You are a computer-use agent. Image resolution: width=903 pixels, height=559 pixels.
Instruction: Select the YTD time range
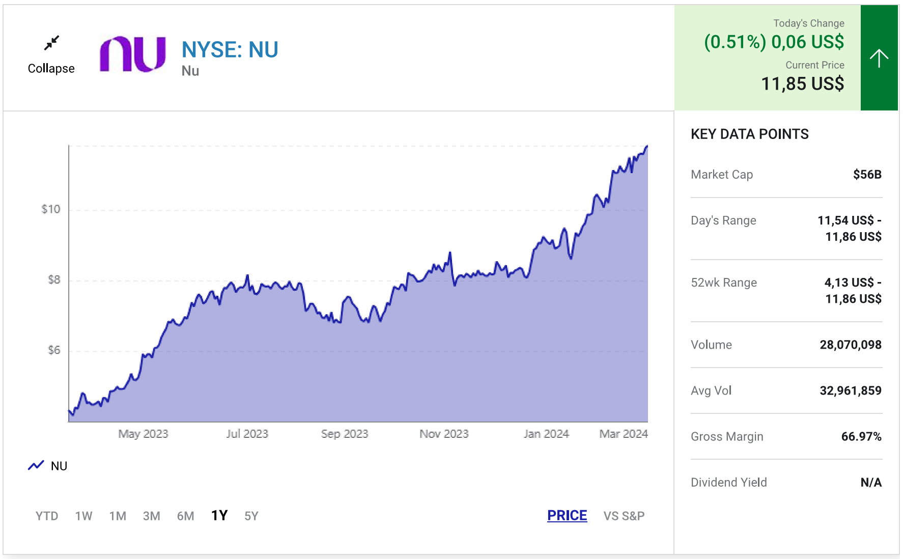[47, 516]
